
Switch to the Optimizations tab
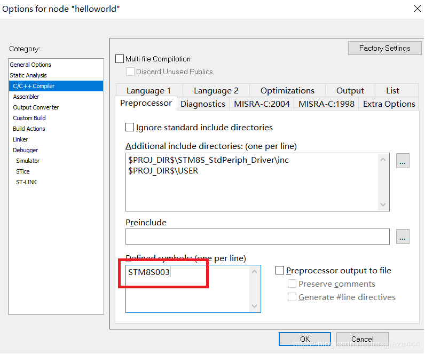pyautogui.click(x=287, y=91)
